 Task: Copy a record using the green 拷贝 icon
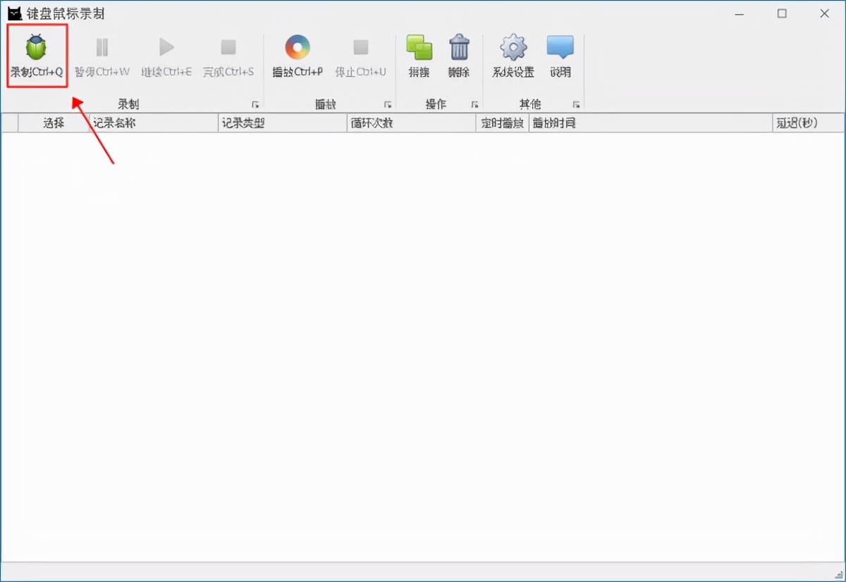tap(419, 47)
